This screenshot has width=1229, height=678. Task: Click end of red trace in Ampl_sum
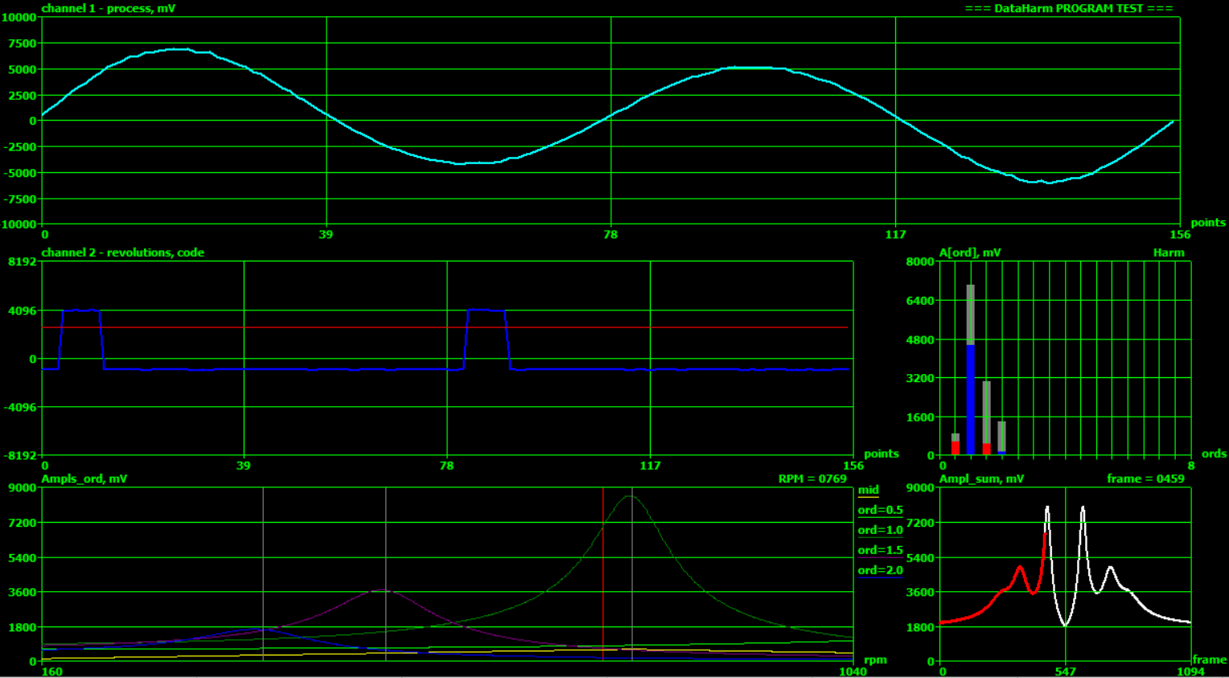(x=1046, y=533)
